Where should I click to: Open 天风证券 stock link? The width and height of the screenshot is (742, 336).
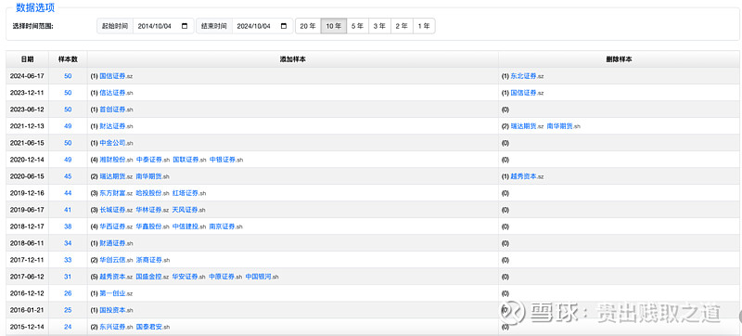[x=185, y=210]
